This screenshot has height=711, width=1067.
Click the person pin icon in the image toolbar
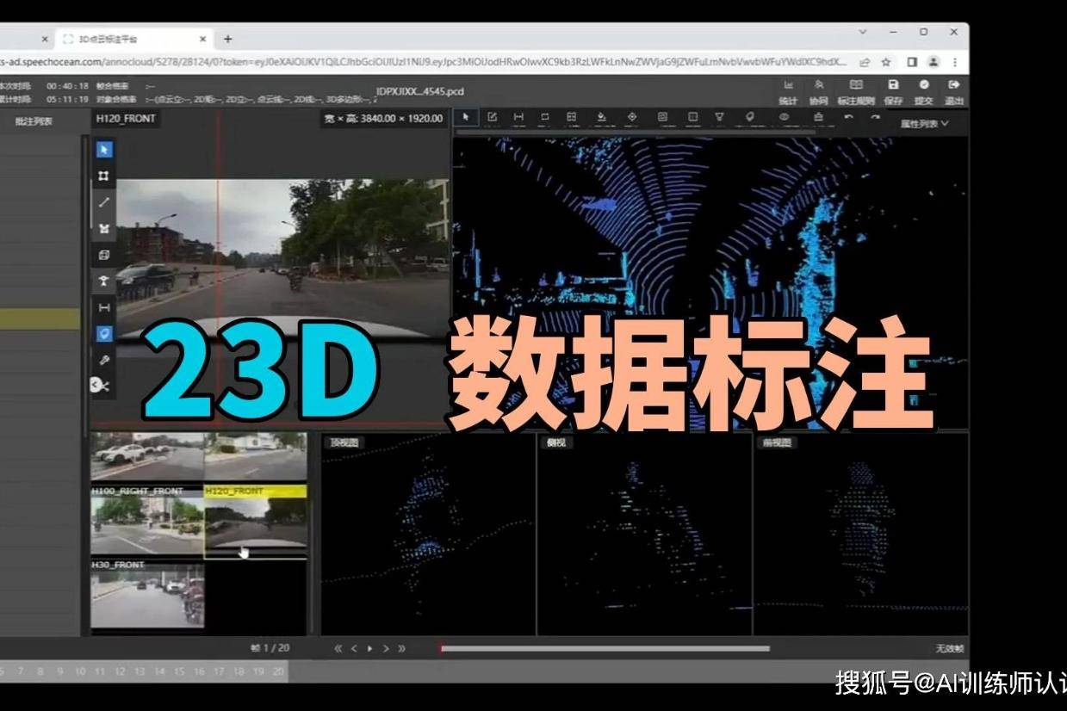[104, 281]
